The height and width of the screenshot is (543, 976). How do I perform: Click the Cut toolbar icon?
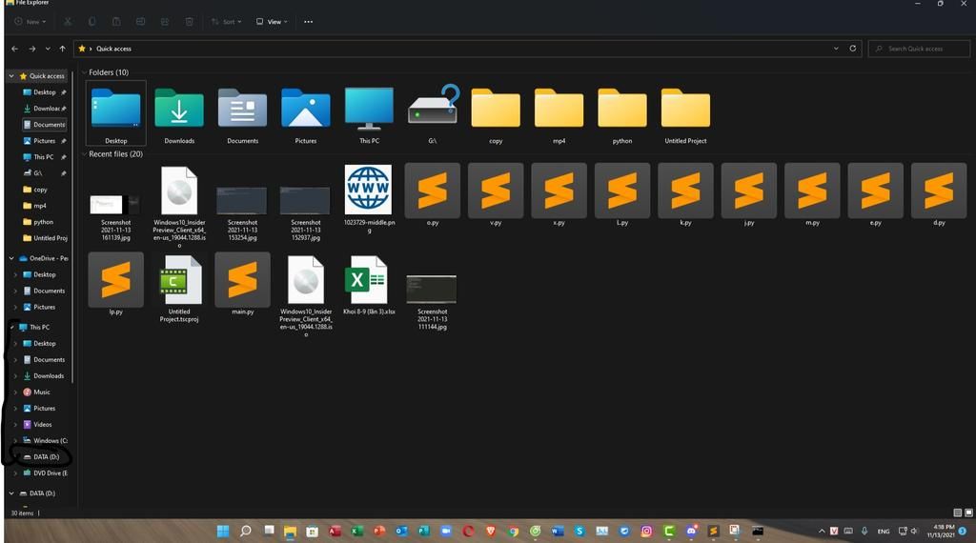click(68, 22)
